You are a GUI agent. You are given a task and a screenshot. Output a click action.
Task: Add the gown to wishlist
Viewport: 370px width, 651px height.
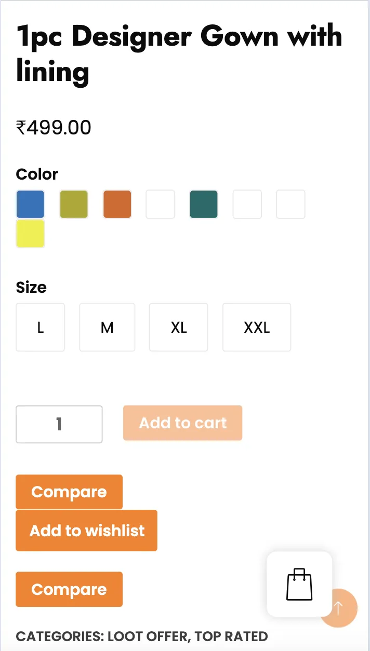87,531
